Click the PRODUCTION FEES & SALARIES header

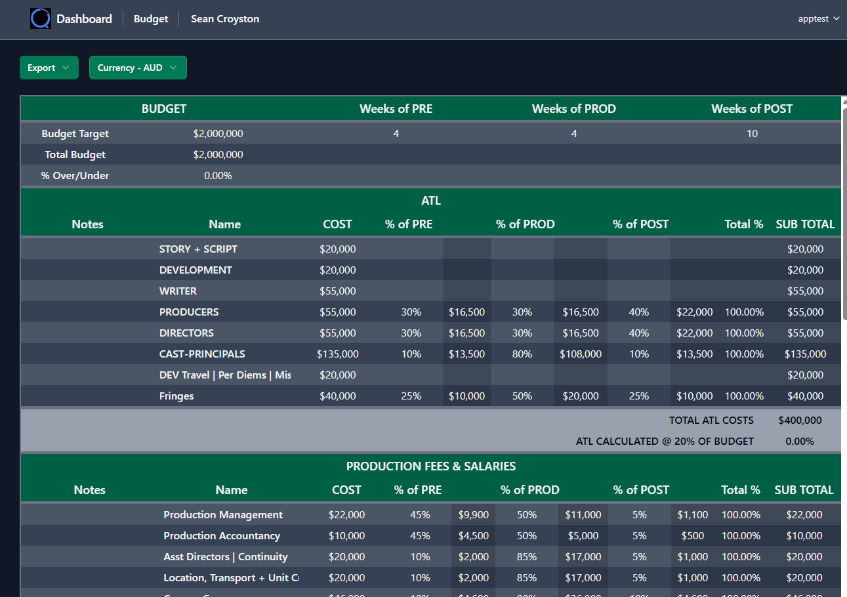coord(430,466)
